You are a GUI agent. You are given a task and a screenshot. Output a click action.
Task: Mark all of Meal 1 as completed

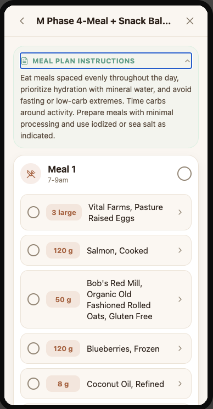tap(184, 174)
